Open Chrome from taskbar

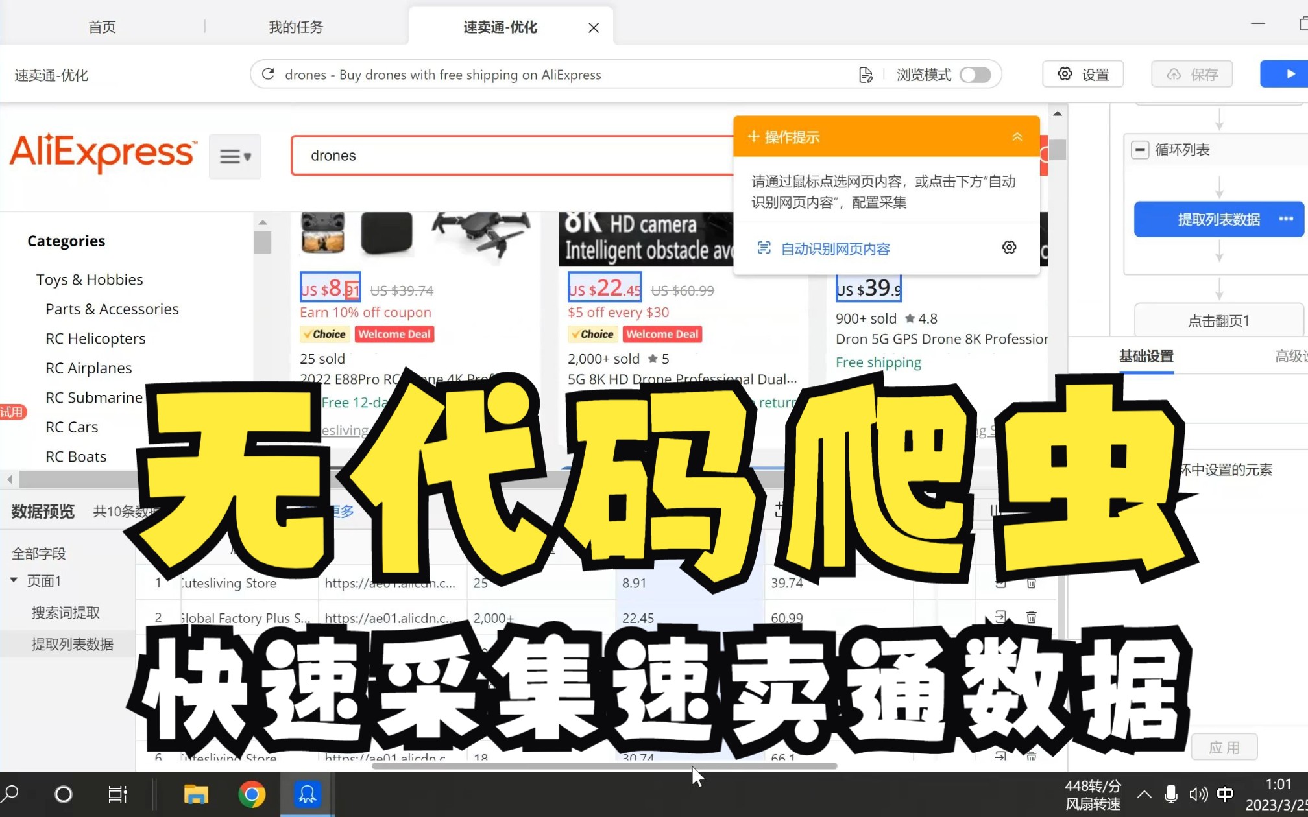click(x=251, y=794)
